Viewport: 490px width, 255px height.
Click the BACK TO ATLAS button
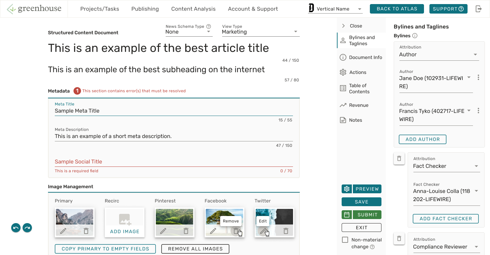397,9
